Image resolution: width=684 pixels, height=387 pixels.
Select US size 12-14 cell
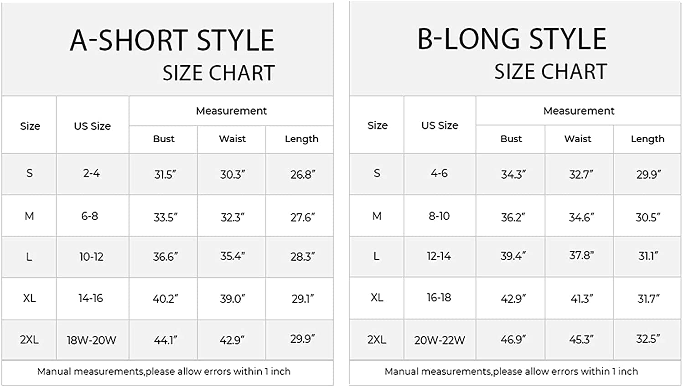coord(439,256)
